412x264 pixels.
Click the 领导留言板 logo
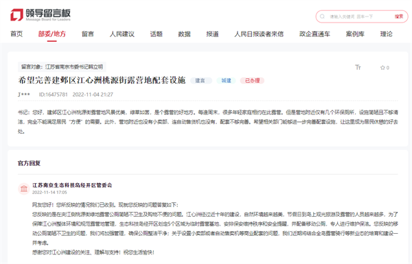(x=41, y=15)
